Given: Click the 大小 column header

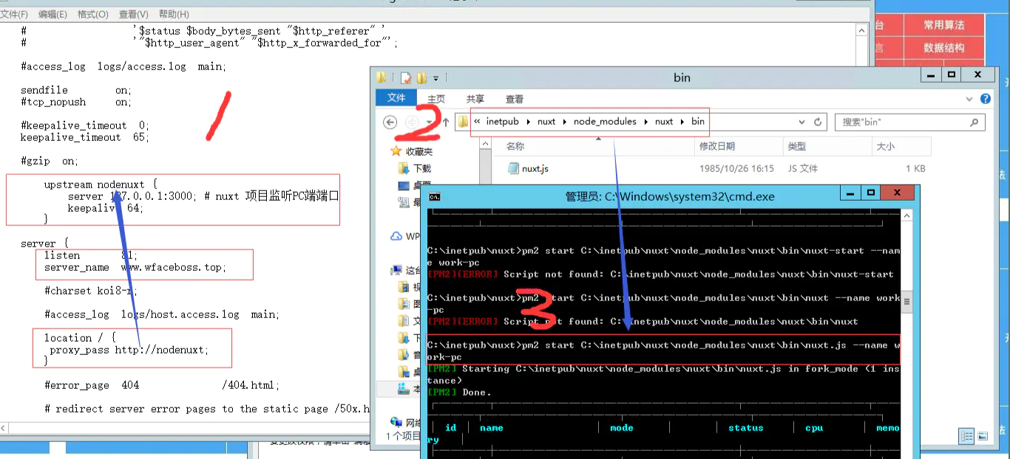Looking at the screenshot, I should (901, 147).
